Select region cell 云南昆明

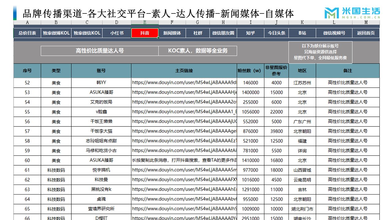(302, 180)
